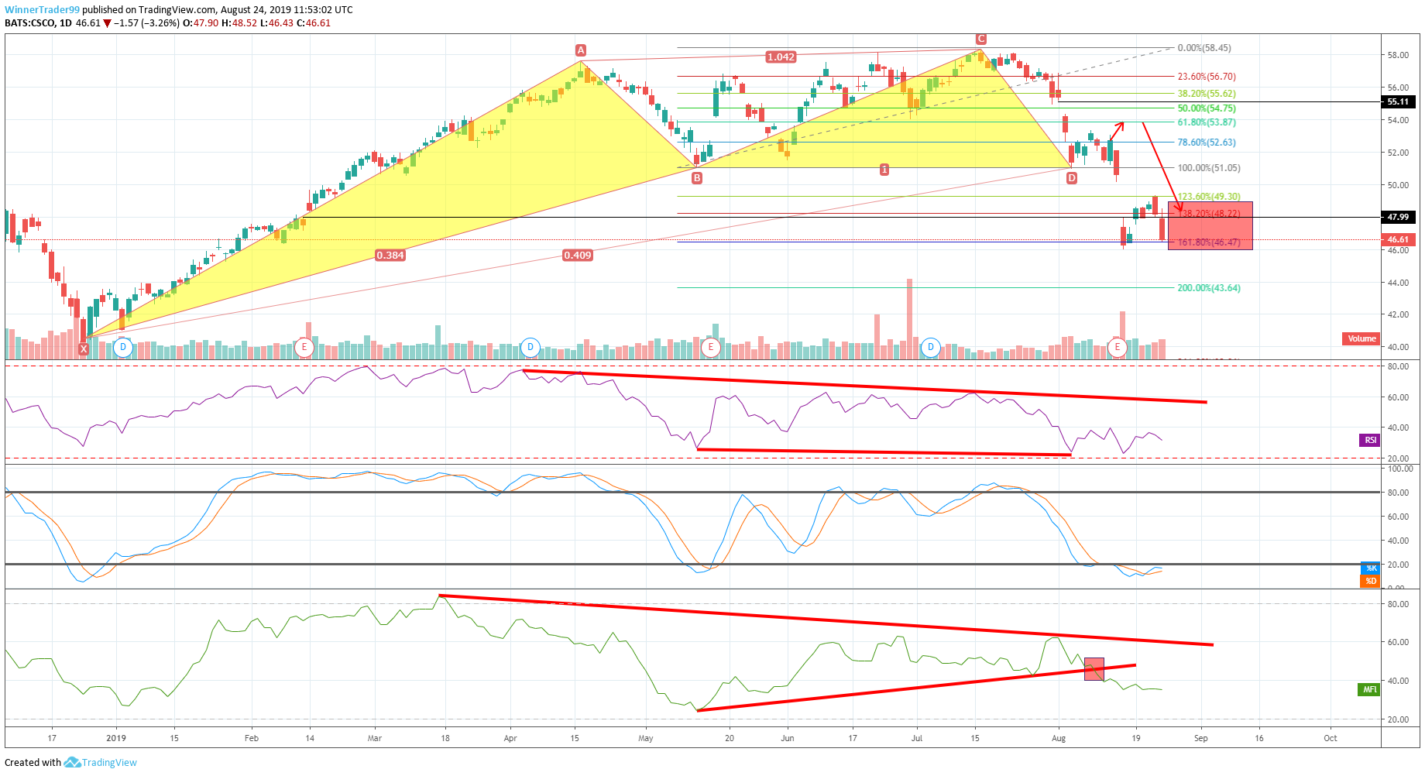Select the 123.60%(49.30) Fibonacci level label
The image size is (1425, 776).
coord(1209,197)
